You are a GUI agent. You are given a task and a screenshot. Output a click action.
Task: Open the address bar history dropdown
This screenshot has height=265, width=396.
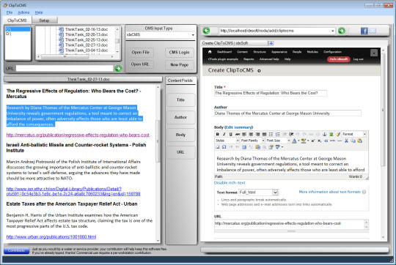(333, 31)
